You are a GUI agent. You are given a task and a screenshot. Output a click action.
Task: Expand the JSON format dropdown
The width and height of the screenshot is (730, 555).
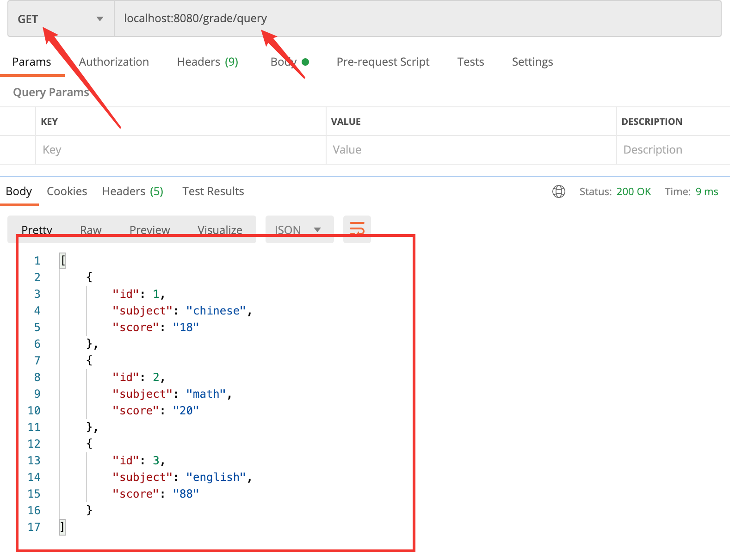(299, 229)
